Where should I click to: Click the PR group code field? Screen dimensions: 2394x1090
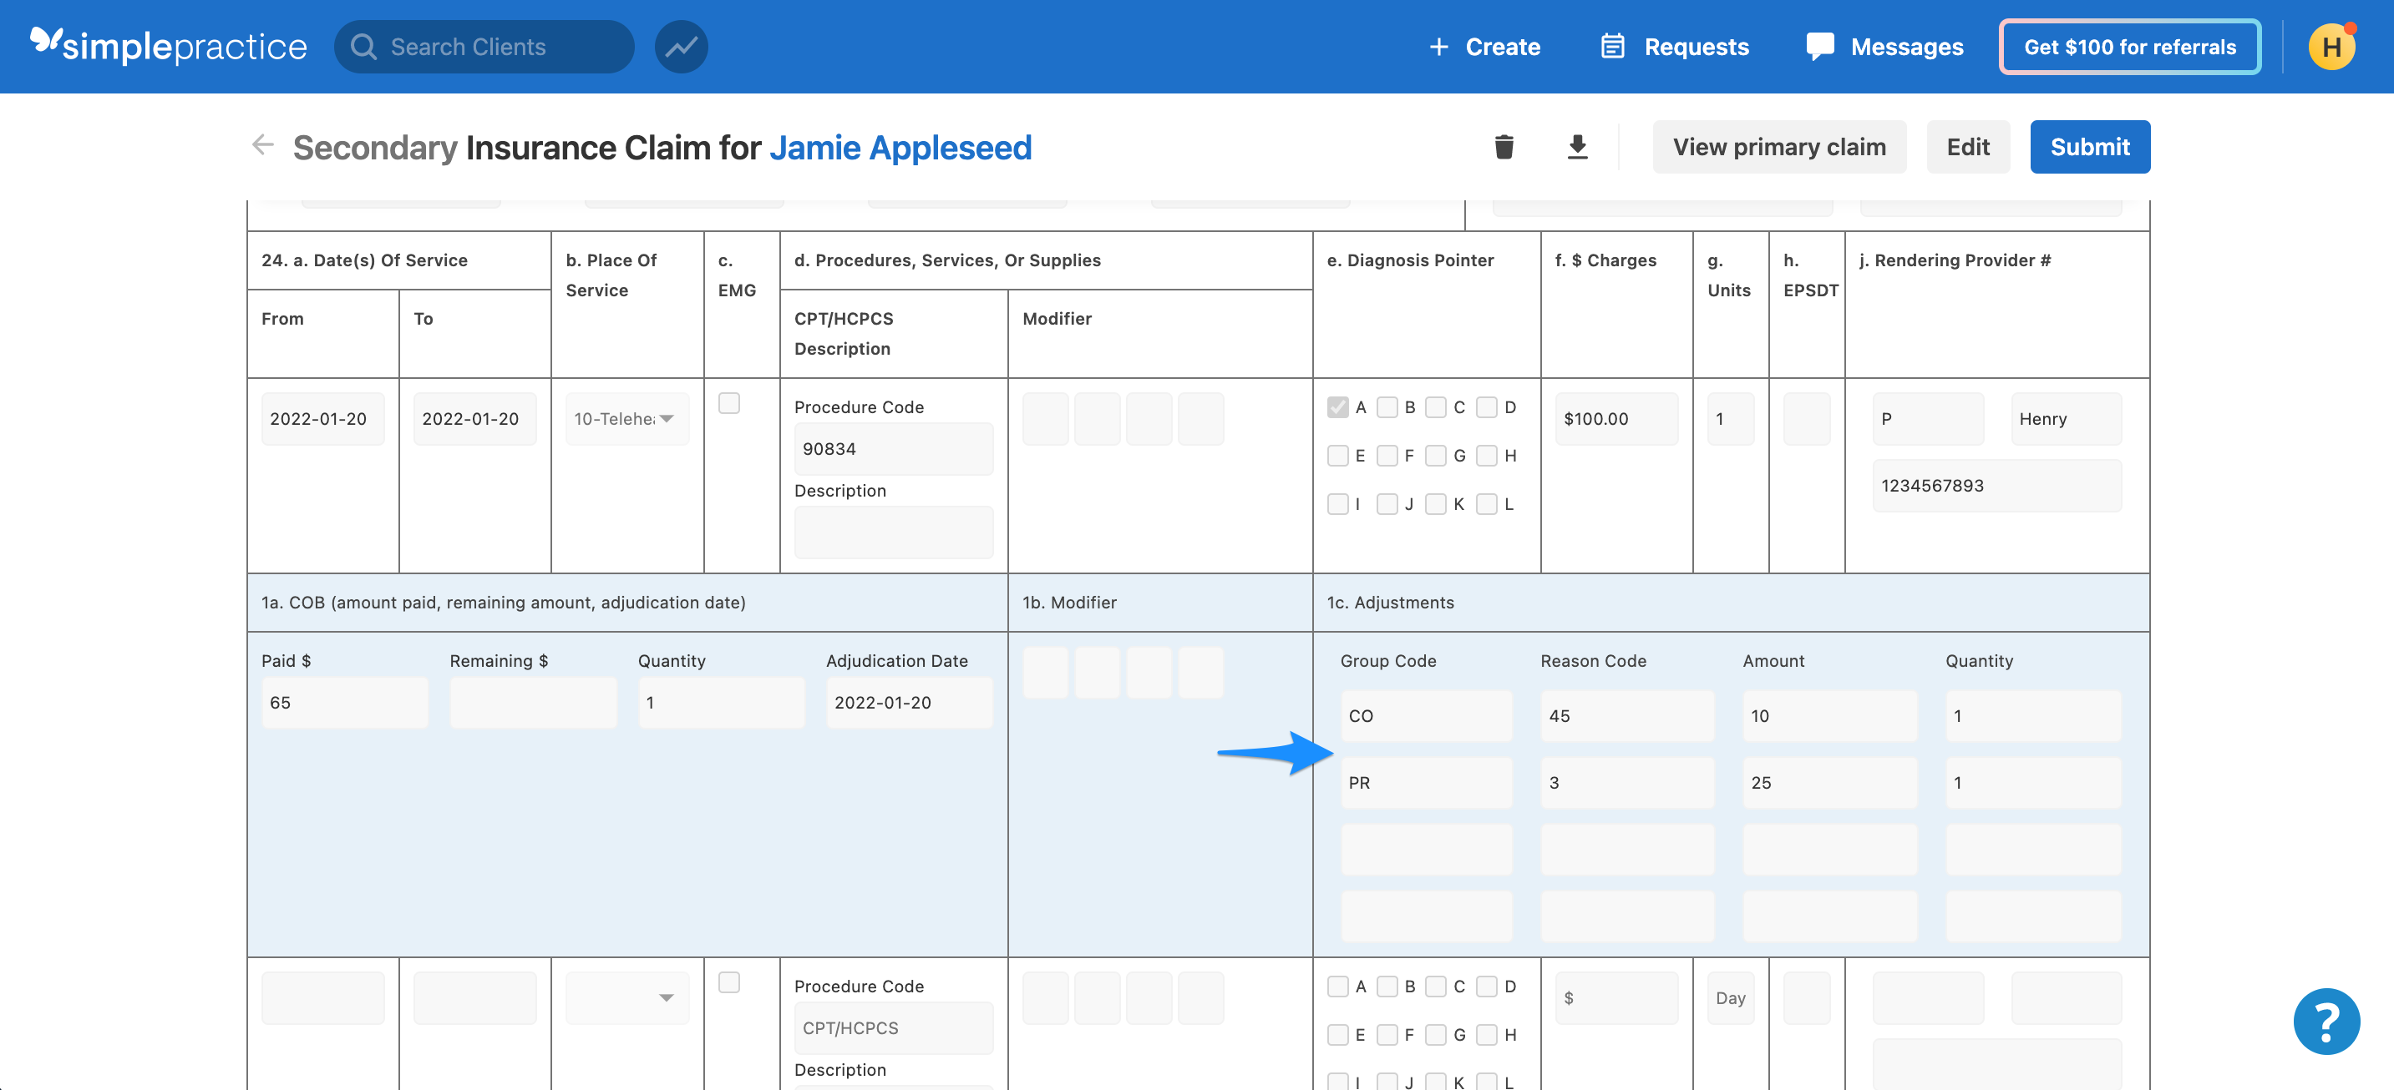(x=1426, y=783)
